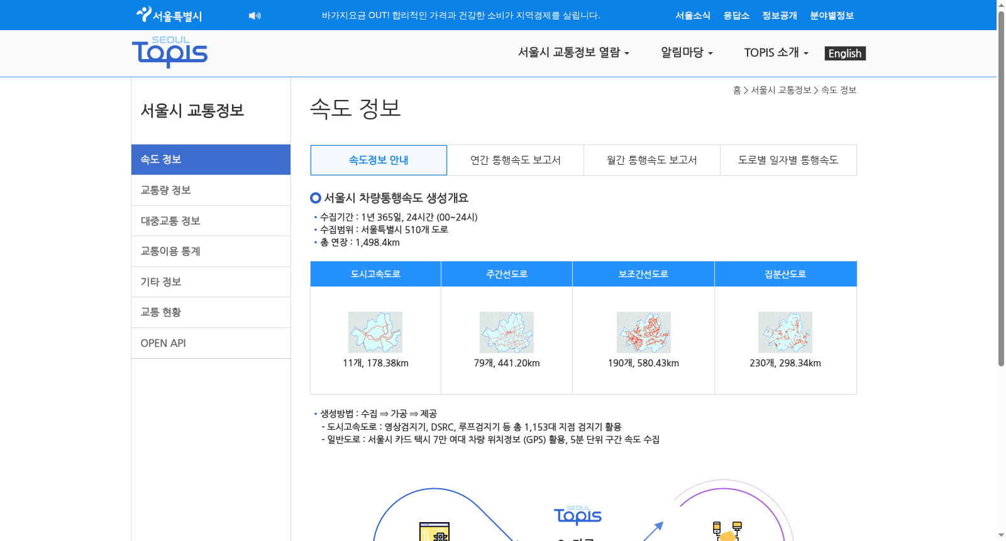
Task: Open 기타 정보 in the sidebar
Action: pyautogui.click(x=211, y=282)
